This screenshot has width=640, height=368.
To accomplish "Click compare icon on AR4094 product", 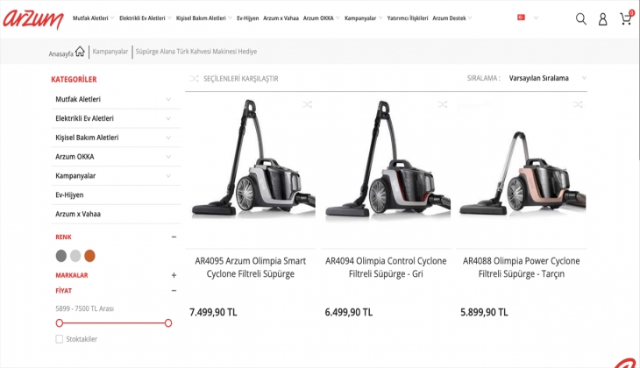I will pyautogui.click(x=442, y=104).
